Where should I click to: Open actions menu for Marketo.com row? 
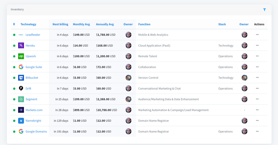257,110
